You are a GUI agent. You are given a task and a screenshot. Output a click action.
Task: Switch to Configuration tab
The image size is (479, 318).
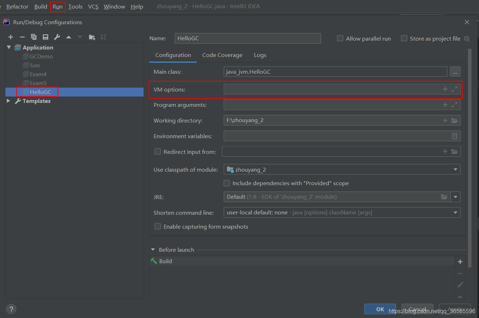(x=173, y=55)
